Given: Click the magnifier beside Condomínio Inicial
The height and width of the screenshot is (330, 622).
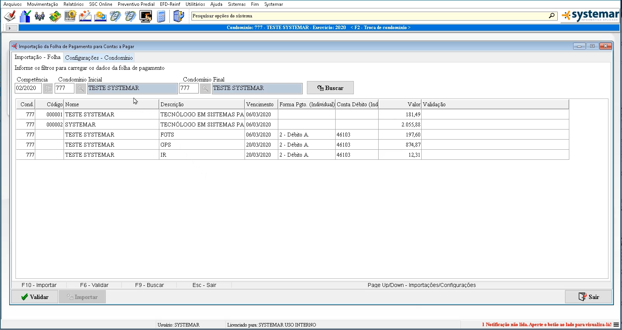Looking at the screenshot, I should pyautogui.click(x=81, y=88).
